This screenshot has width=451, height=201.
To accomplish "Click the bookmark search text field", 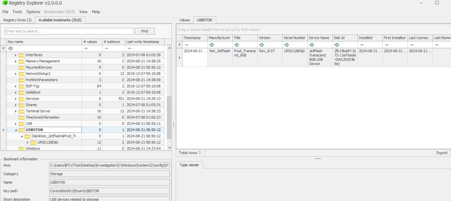I will pyautogui.click(x=69, y=31).
